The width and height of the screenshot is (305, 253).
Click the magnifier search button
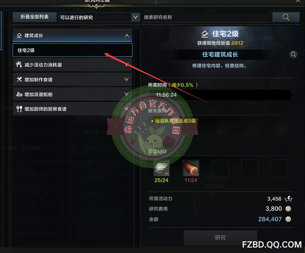click(286, 17)
